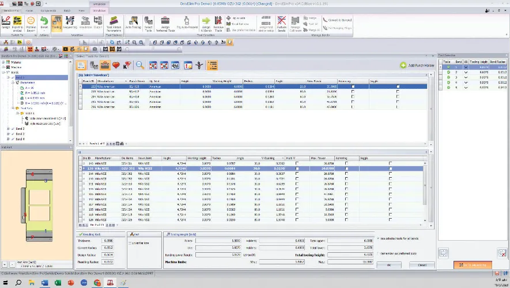The image size is (510, 288).
Task: Click the magnifying glass search icon
Action: [x=140, y=65]
